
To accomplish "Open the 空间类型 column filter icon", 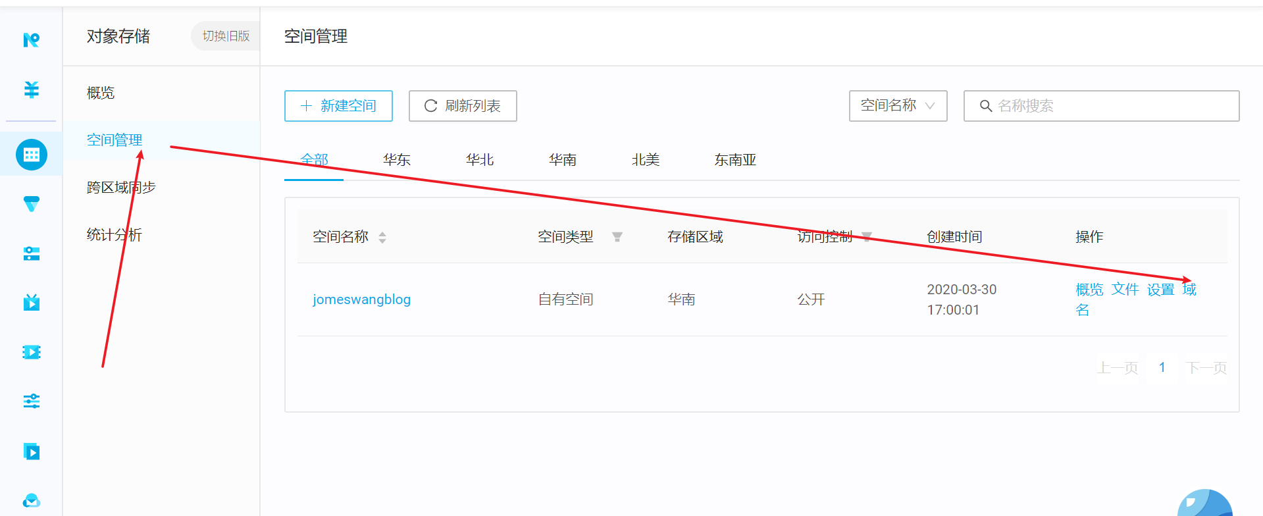I will click(617, 237).
